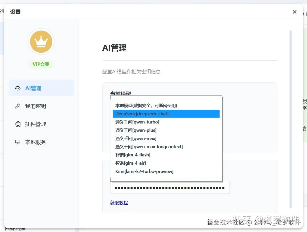This screenshot has width=307, height=232.
Task: Click the monitor icon for 本地服务
Action: [18, 142]
